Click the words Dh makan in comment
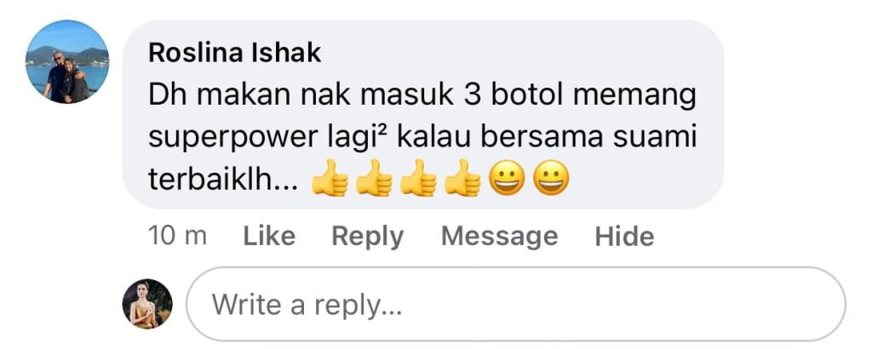This screenshot has height=349, width=872. (x=221, y=95)
